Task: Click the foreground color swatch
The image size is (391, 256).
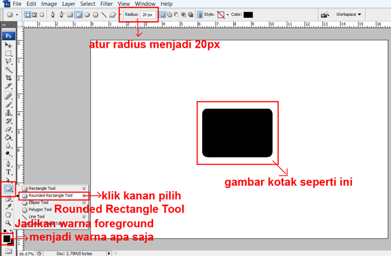Action: tap(7, 239)
